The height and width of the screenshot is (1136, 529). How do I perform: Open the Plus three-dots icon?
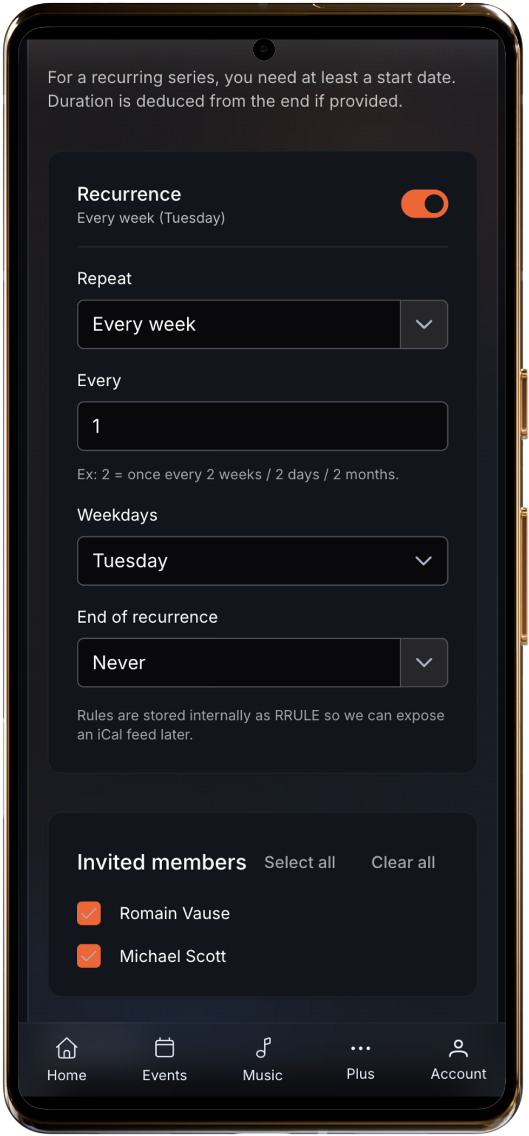point(360,1048)
